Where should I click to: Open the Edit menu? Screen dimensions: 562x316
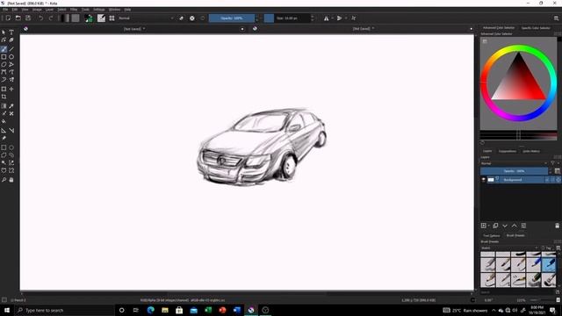coord(15,10)
